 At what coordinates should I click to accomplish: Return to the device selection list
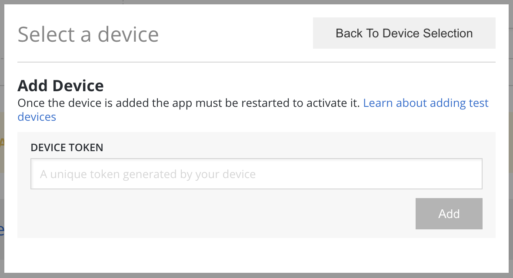pyautogui.click(x=404, y=33)
